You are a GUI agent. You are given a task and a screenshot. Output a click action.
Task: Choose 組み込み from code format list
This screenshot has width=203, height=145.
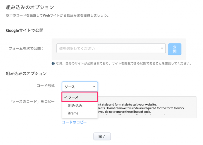click(80, 105)
